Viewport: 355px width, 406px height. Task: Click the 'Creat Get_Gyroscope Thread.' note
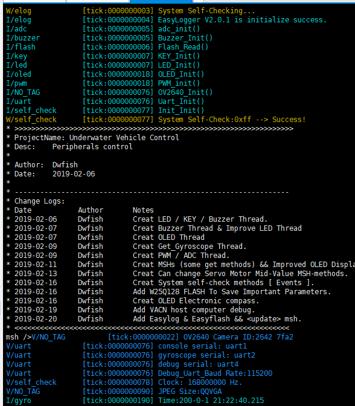(x=190, y=246)
